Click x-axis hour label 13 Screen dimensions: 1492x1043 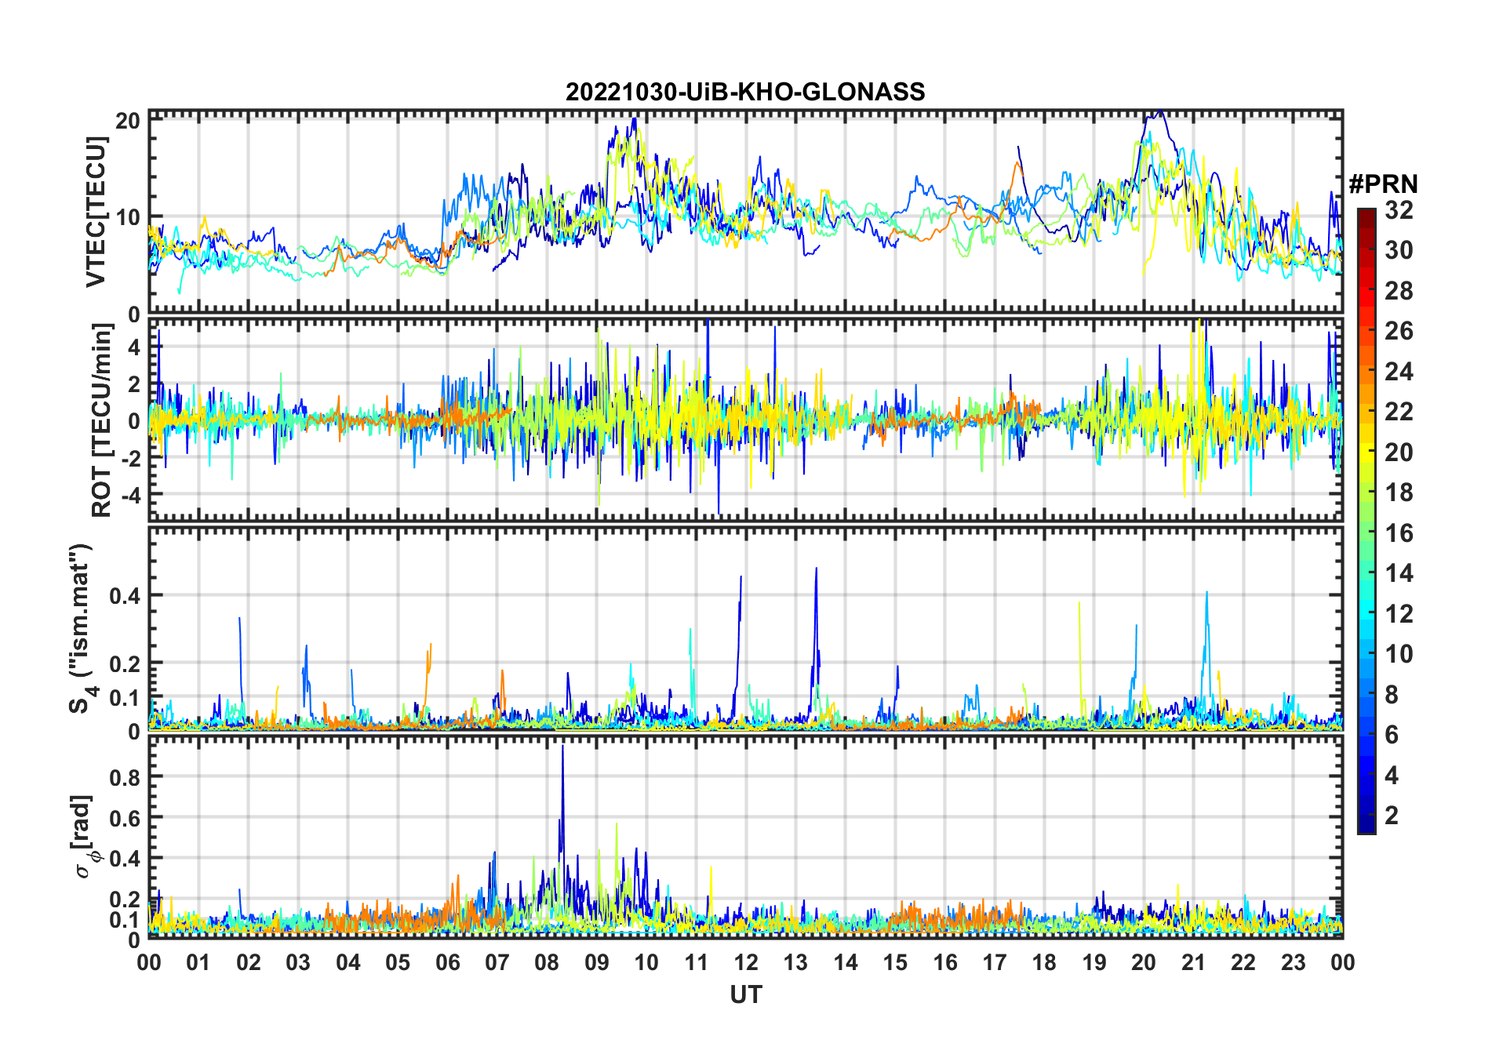click(x=795, y=963)
